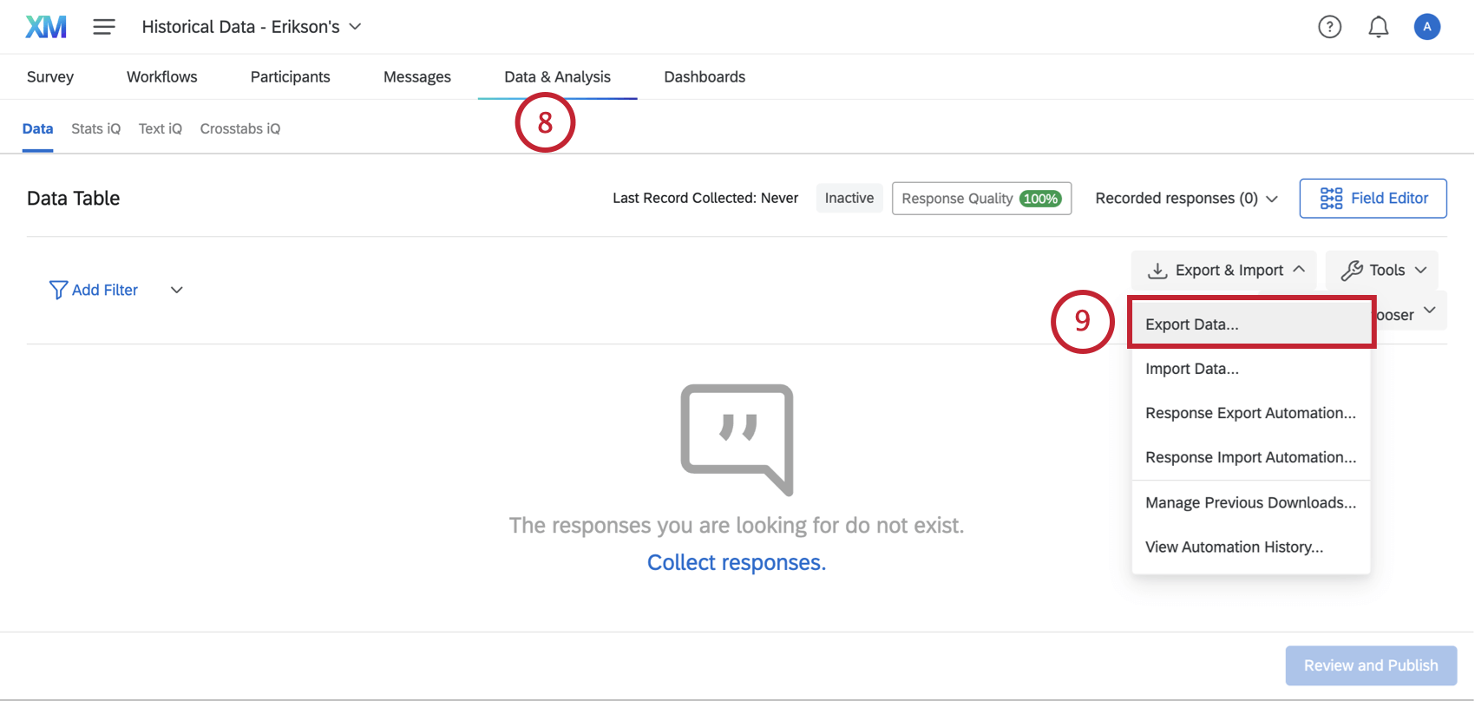The height and width of the screenshot is (701, 1475).
Task: Select Manage Previous Downloads
Action: [x=1251, y=502]
